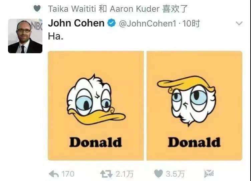This screenshot has width=251, height=181.
Task: Open the direct message envelope icon
Action: click(209, 174)
